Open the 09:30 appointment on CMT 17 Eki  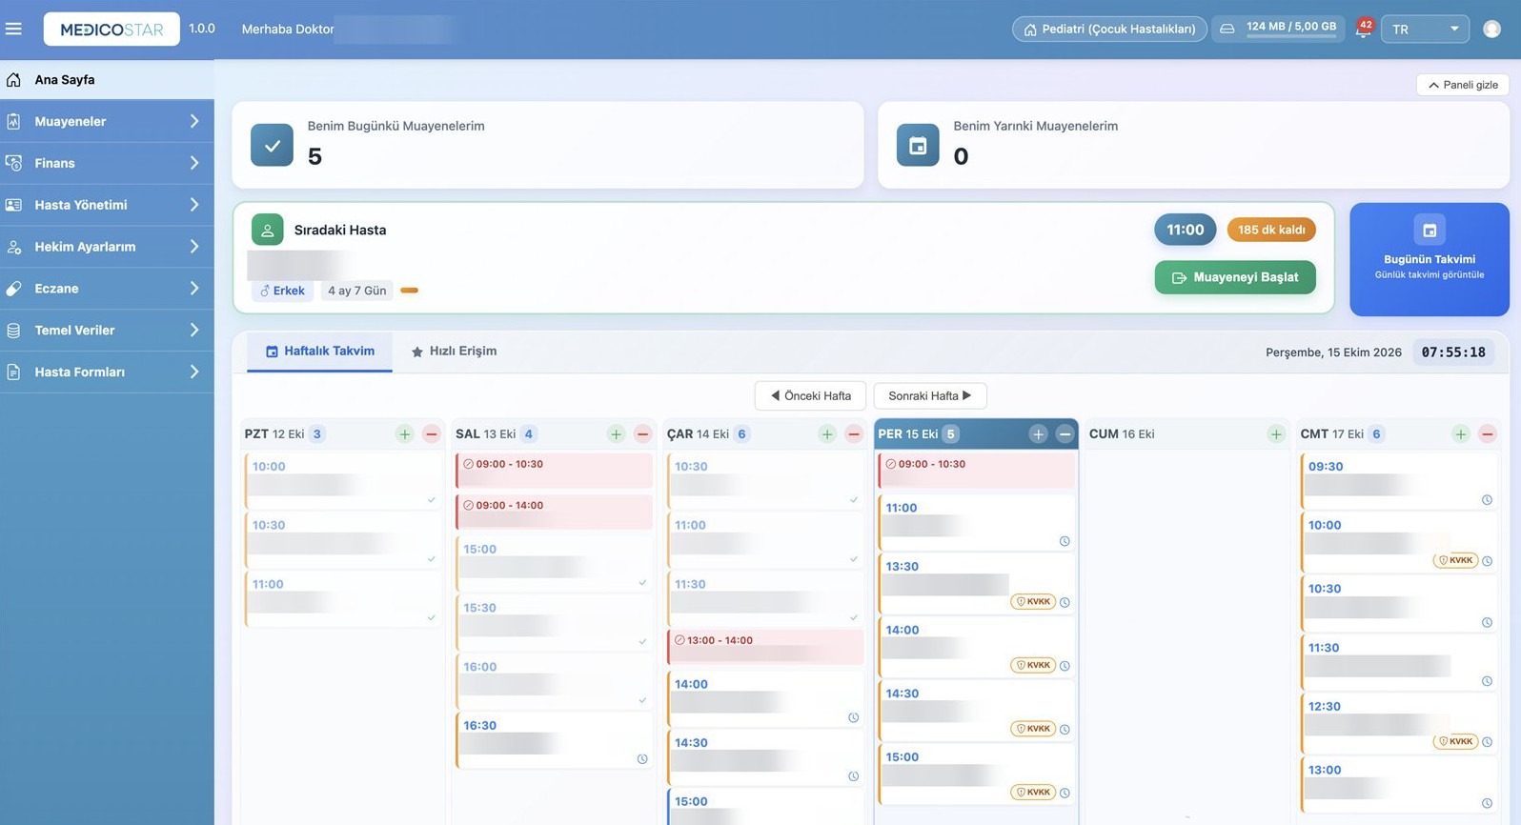pyautogui.click(x=1399, y=481)
